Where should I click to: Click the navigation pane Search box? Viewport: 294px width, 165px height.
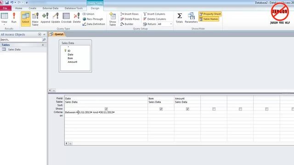click(21, 40)
